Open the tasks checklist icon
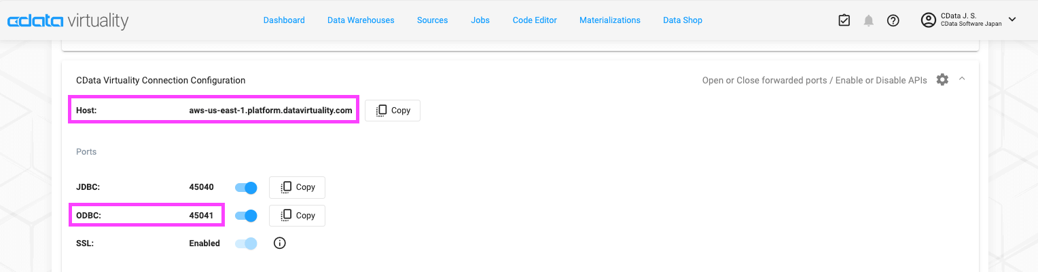This screenshot has width=1038, height=272. (844, 20)
